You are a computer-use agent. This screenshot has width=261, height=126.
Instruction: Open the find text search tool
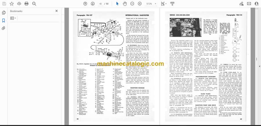pyautogui.click(x=34, y=4)
